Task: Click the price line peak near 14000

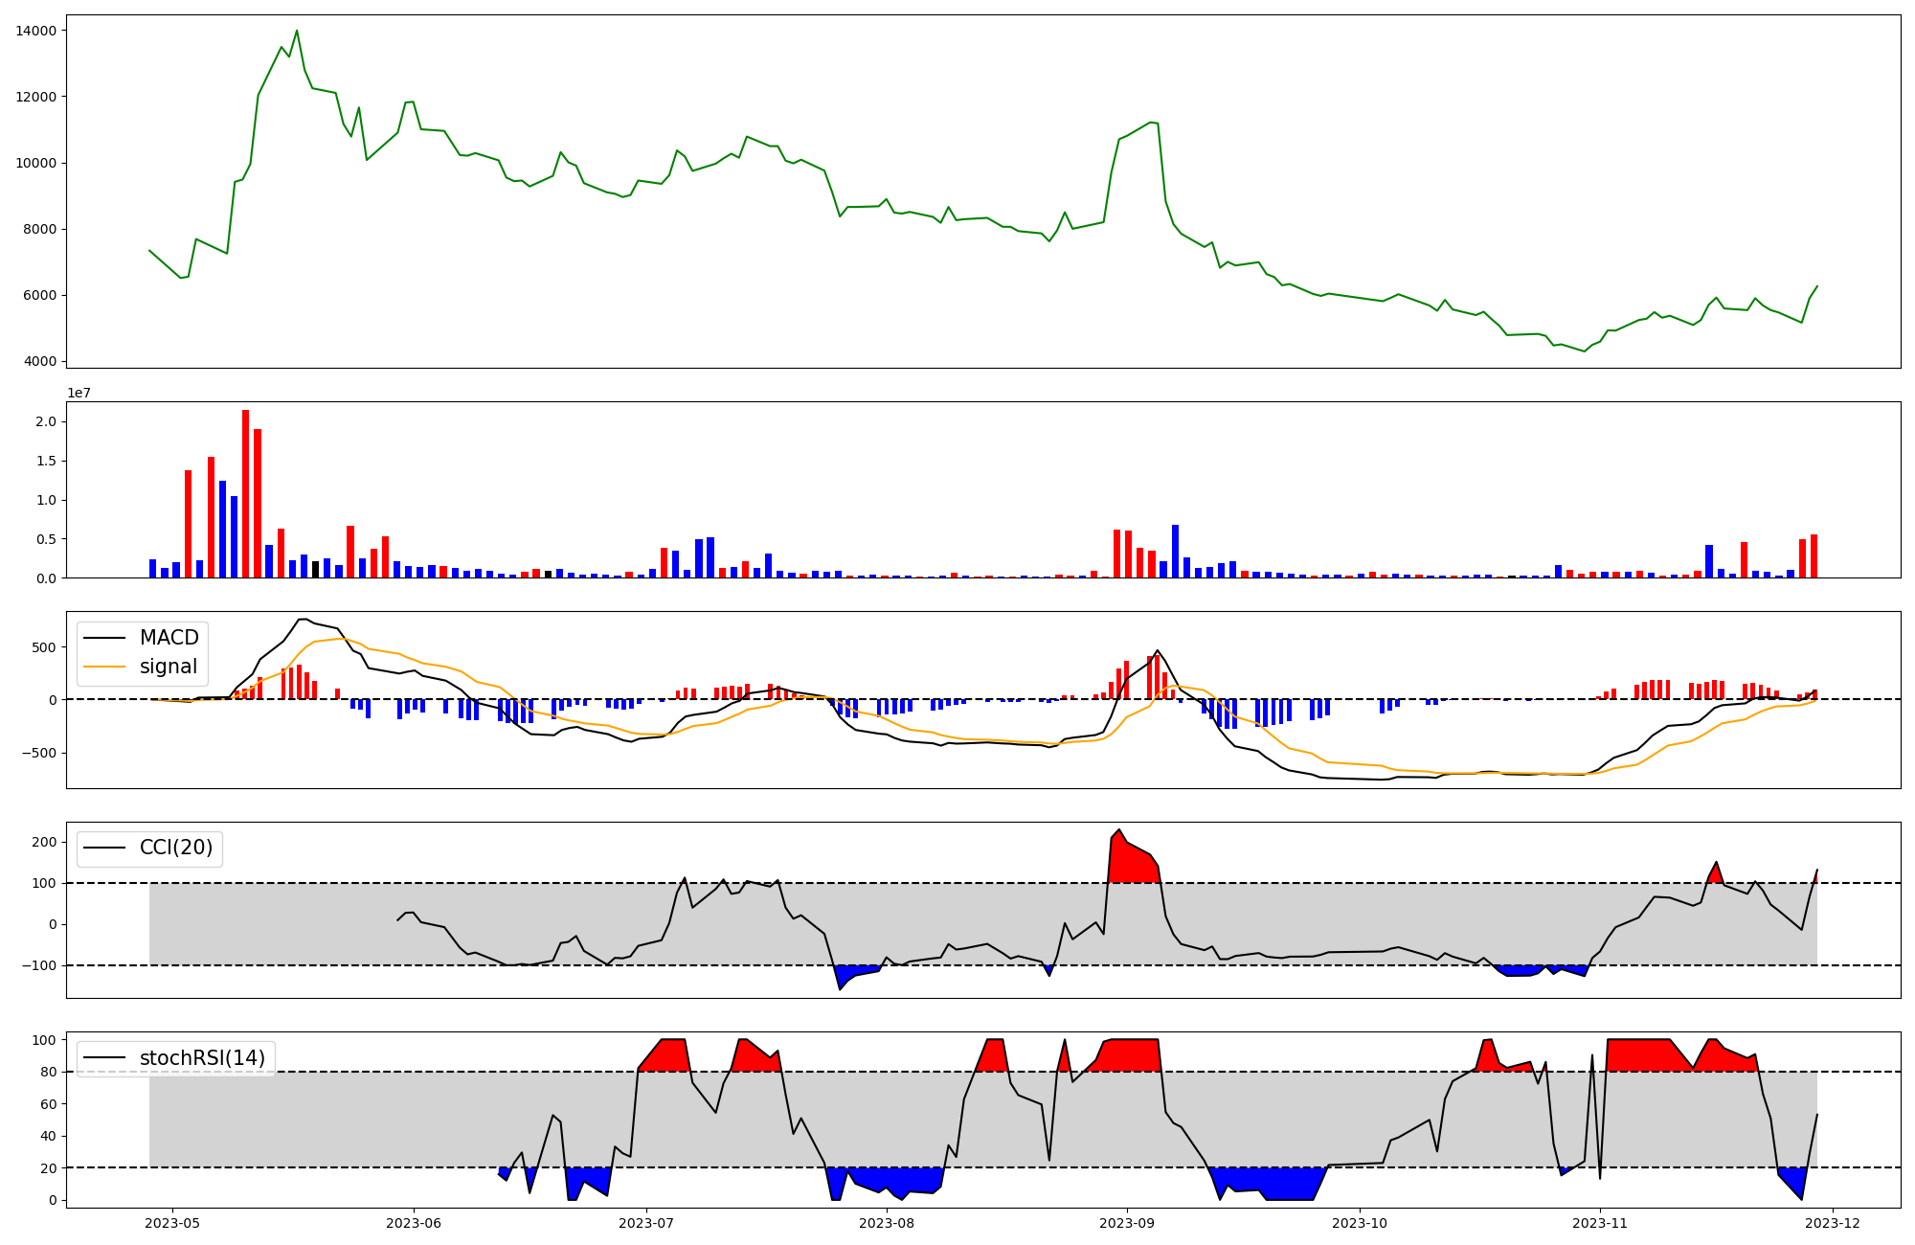Action: pyautogui.click(x=297, y=32)
